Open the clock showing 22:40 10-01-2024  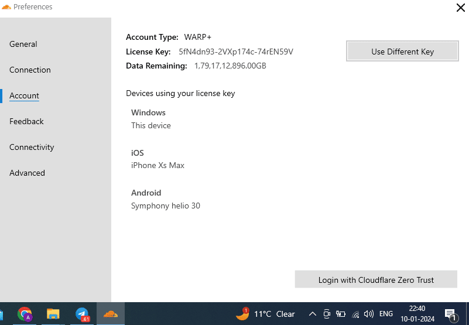[417, 314]
